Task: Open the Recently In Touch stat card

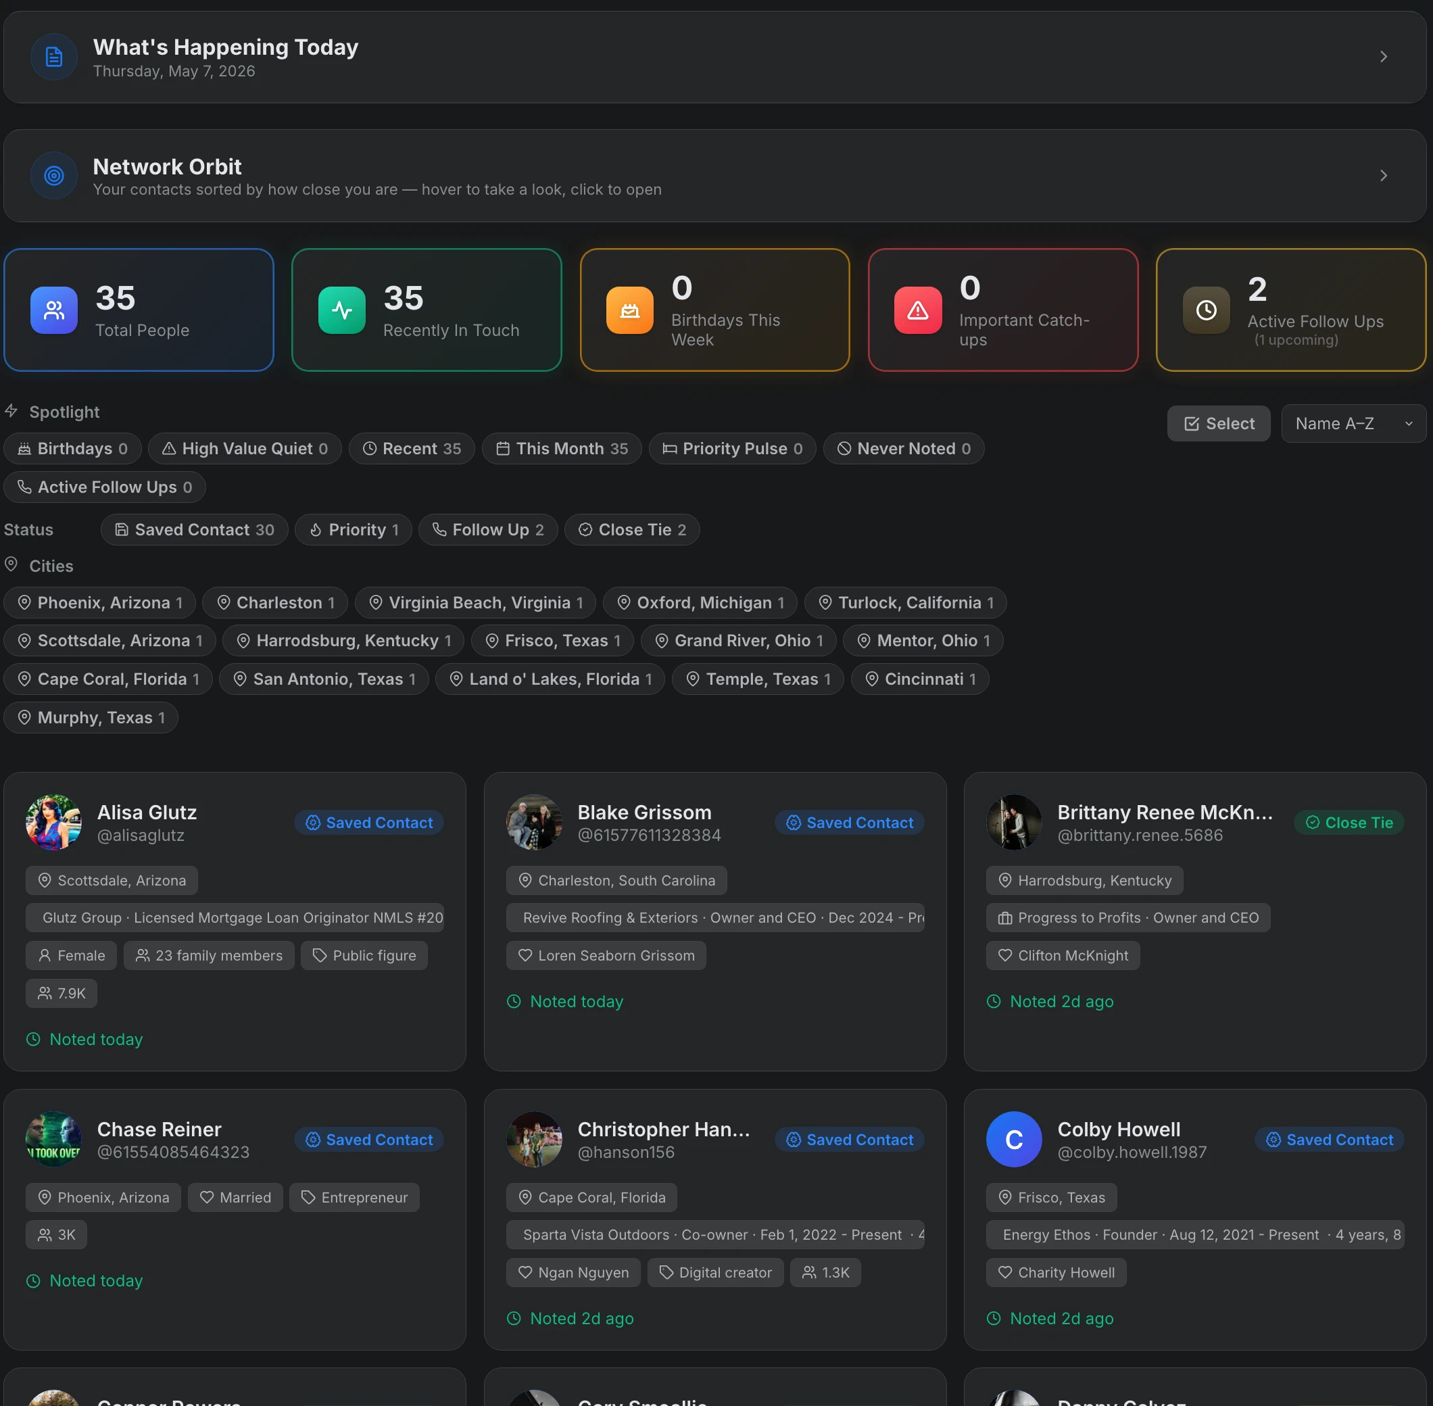Action: tap(427, 310)
